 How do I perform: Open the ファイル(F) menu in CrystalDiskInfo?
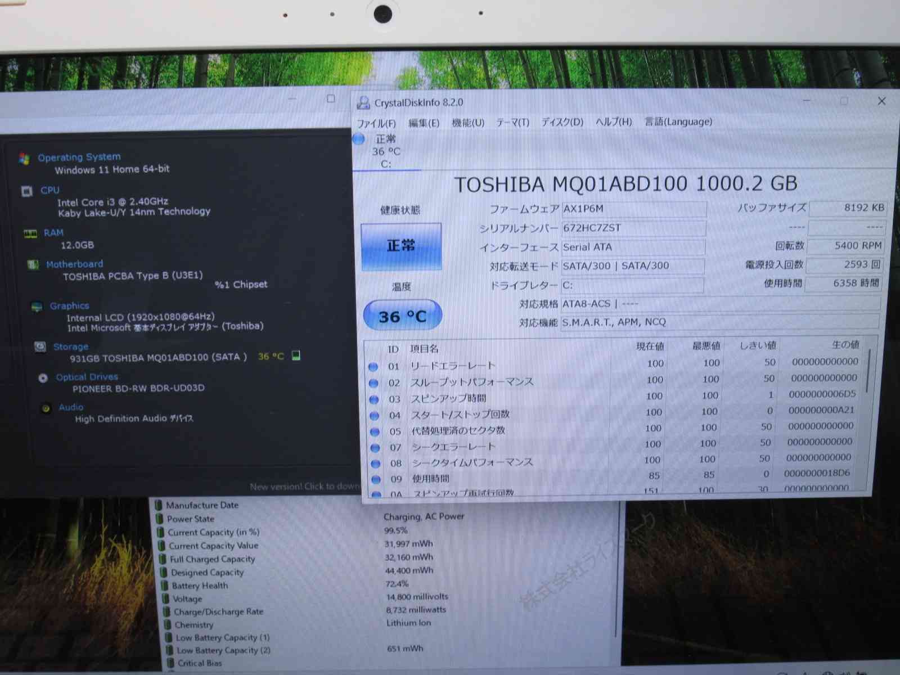pyautogui.click(x=376, y=123)
